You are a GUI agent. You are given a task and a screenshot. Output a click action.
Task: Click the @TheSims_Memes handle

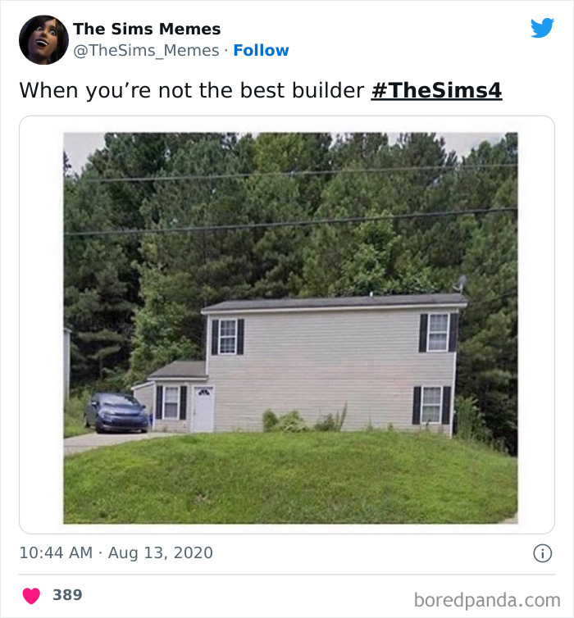coord(146,51)
